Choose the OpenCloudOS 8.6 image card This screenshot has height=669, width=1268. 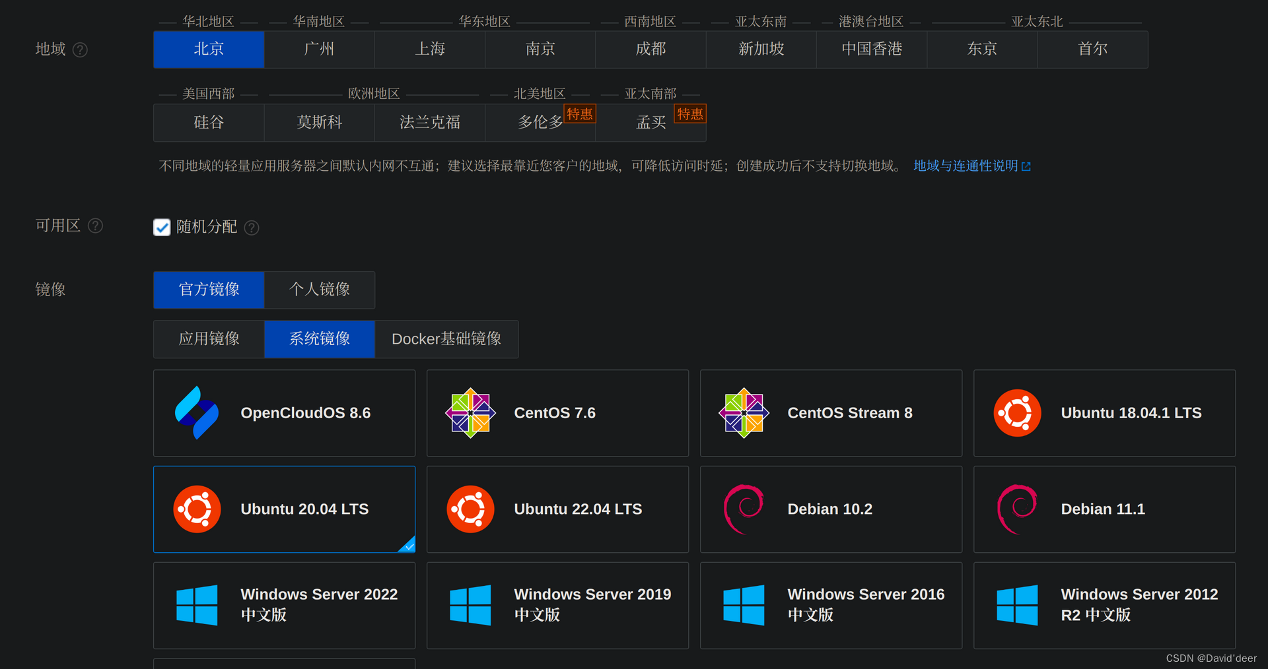(285, 413)
